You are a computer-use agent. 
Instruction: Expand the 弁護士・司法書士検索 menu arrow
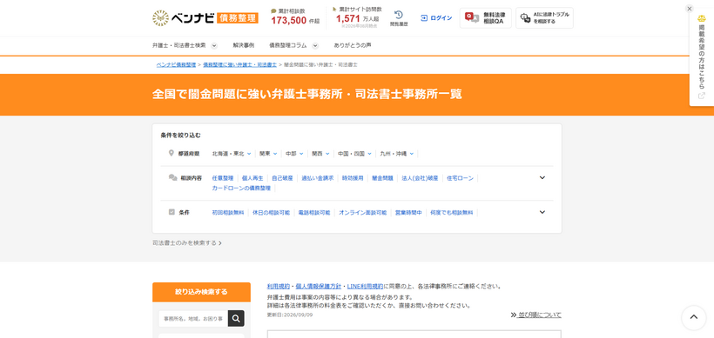pos(214,46)
